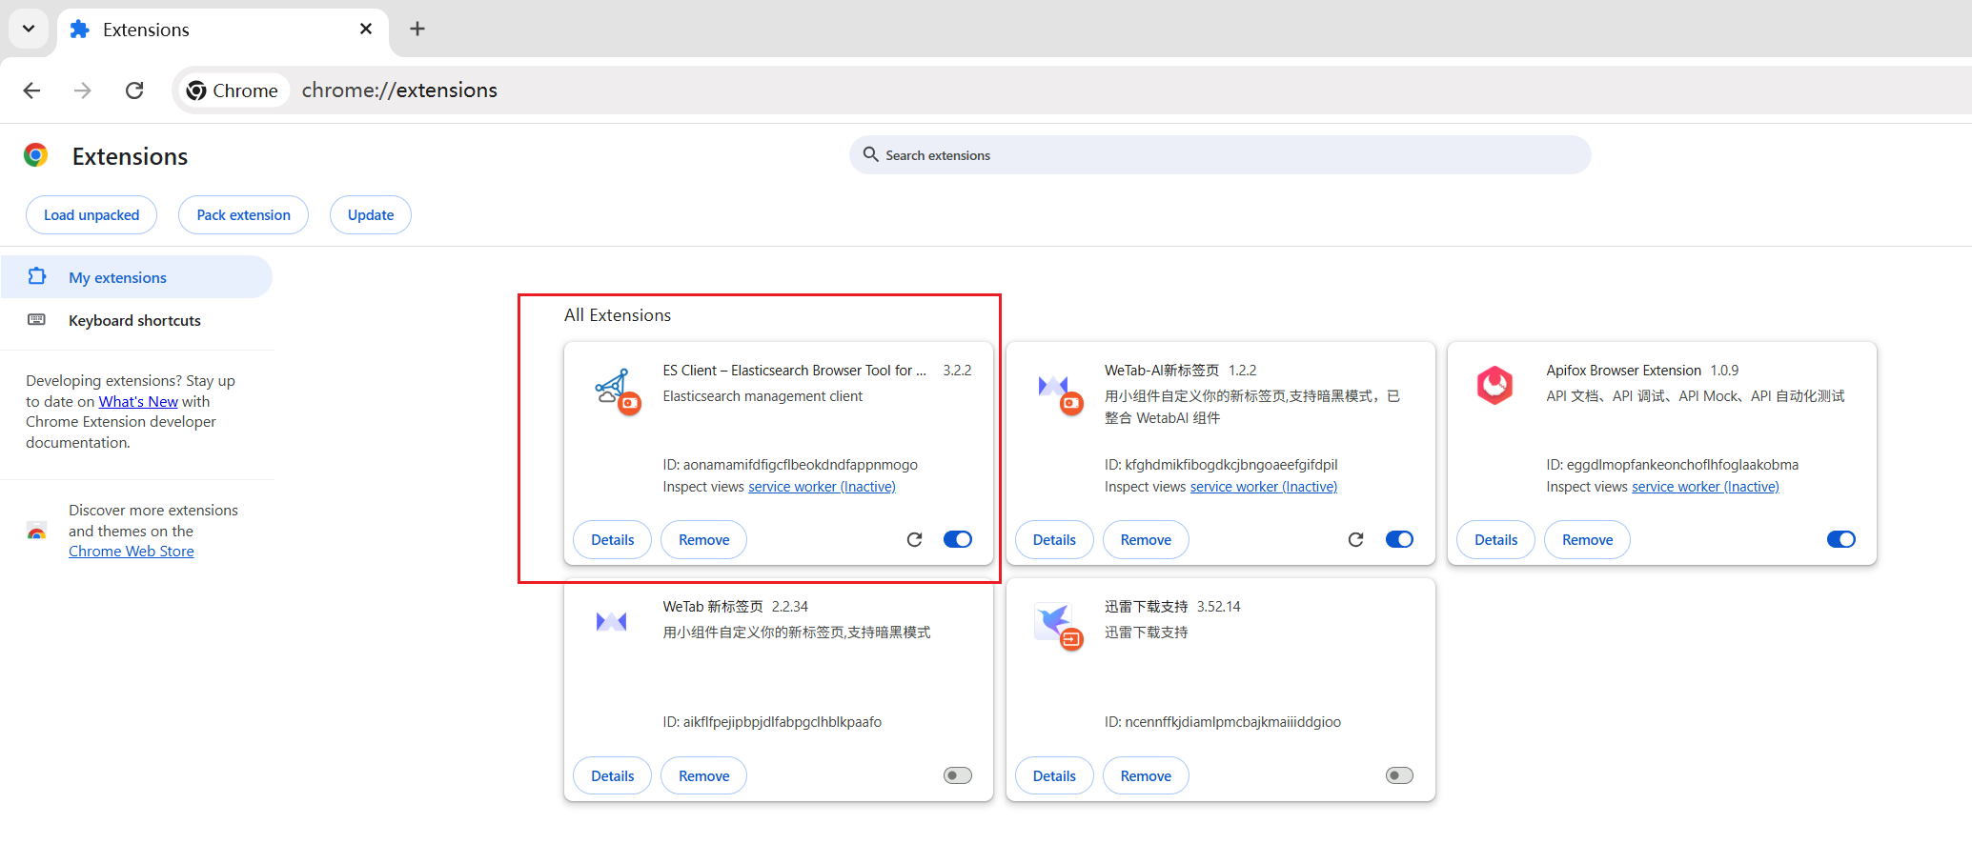
Task: Enable the WeTab 新标签页 2.2.34 toggle
Action: (958, 776)
